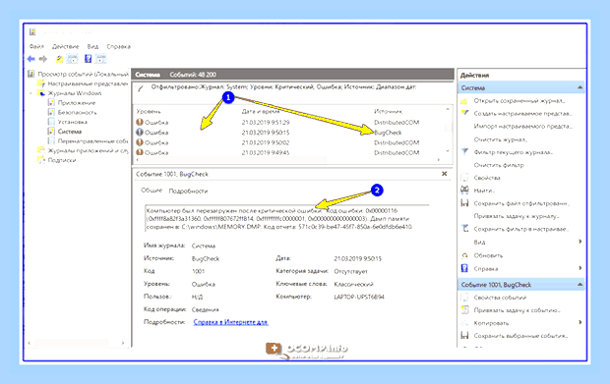This screenshot has height=384, width=610.
Task: Open the Справка в Интернете link
Action: (x=230, y=322)
